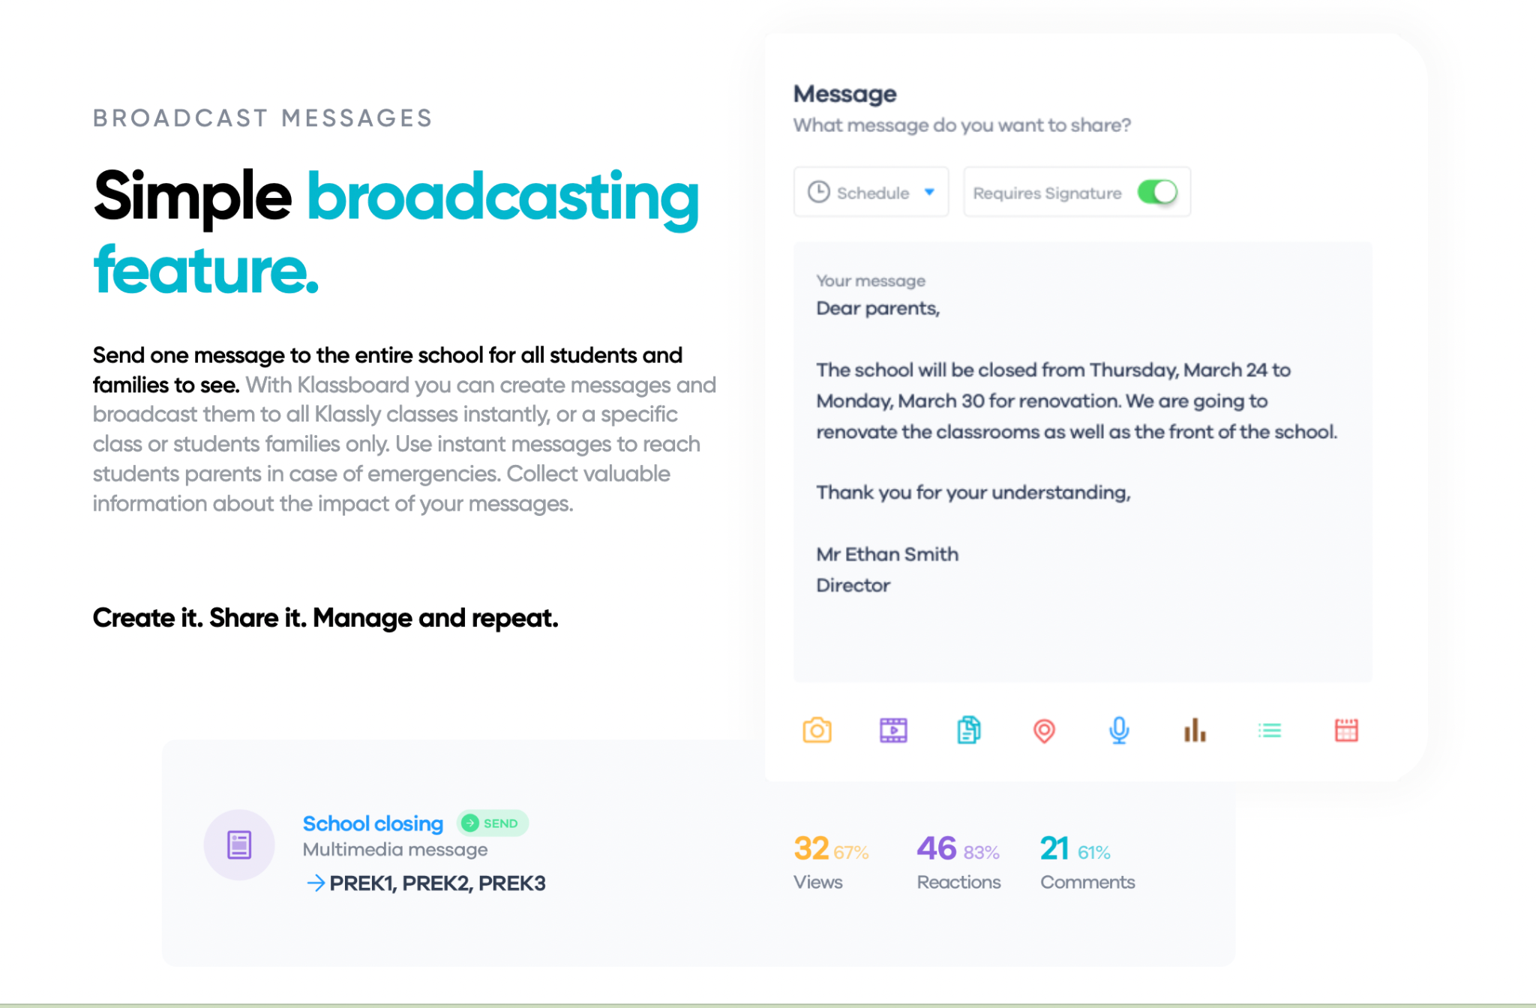Image resolution: width=1536 pixels, height=1008 pixels.
Task: Click the purple multimedia message icon
Action: 239,844
